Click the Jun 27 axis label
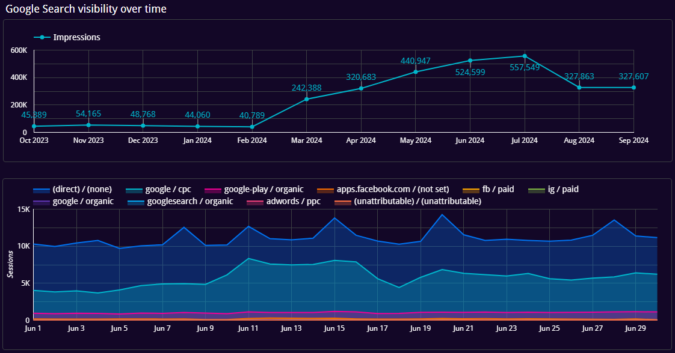This screenshot has width=675, height=353. click(x=593, y=328)
